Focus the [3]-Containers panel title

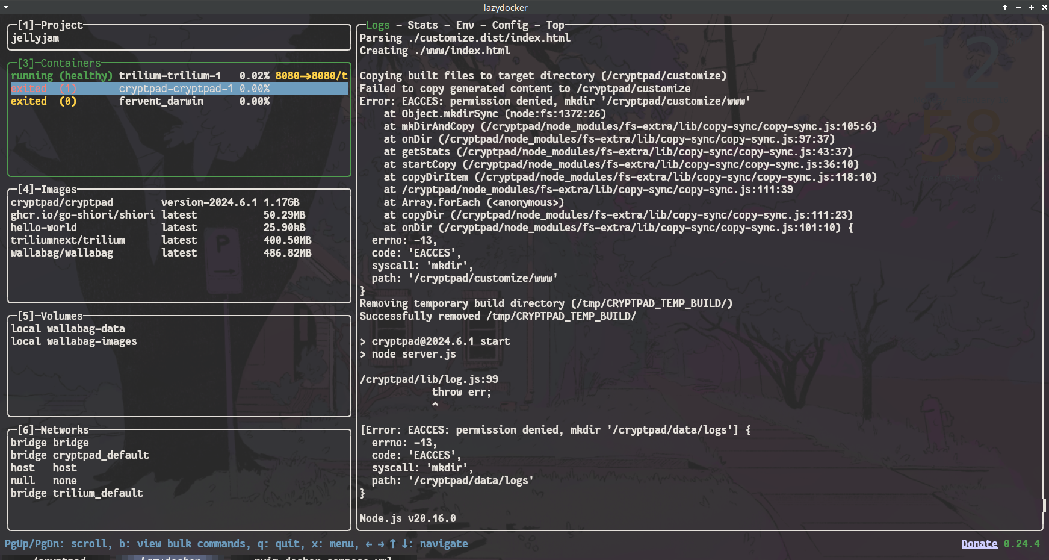[59, 63]
